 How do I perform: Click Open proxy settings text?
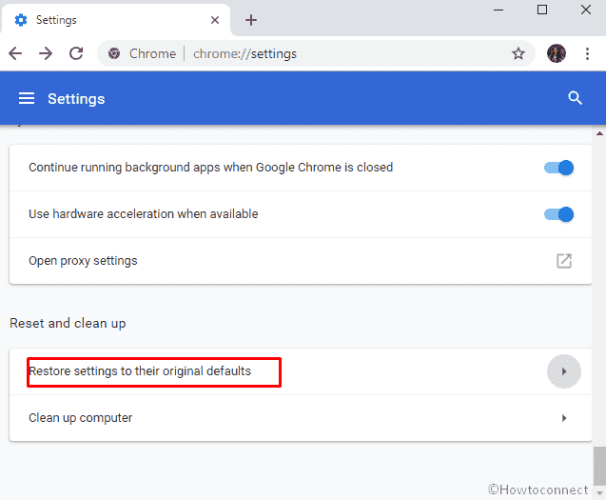[83, 261]
